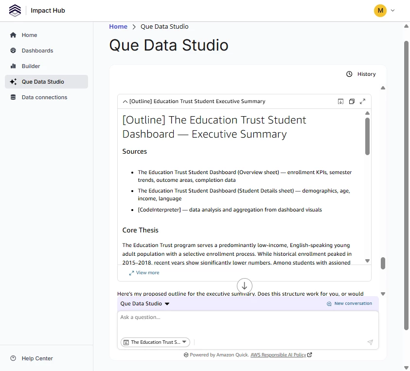Select Que Data Studio in the sidebar
This screenshot has width=410, height=371.
point(46,82)
